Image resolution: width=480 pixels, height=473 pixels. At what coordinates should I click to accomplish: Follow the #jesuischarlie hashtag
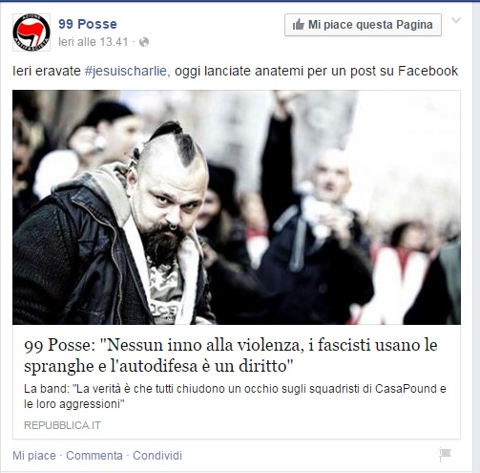[x=126, y=71]
